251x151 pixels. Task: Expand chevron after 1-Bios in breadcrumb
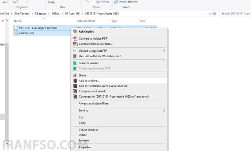(x=62, y=14)
